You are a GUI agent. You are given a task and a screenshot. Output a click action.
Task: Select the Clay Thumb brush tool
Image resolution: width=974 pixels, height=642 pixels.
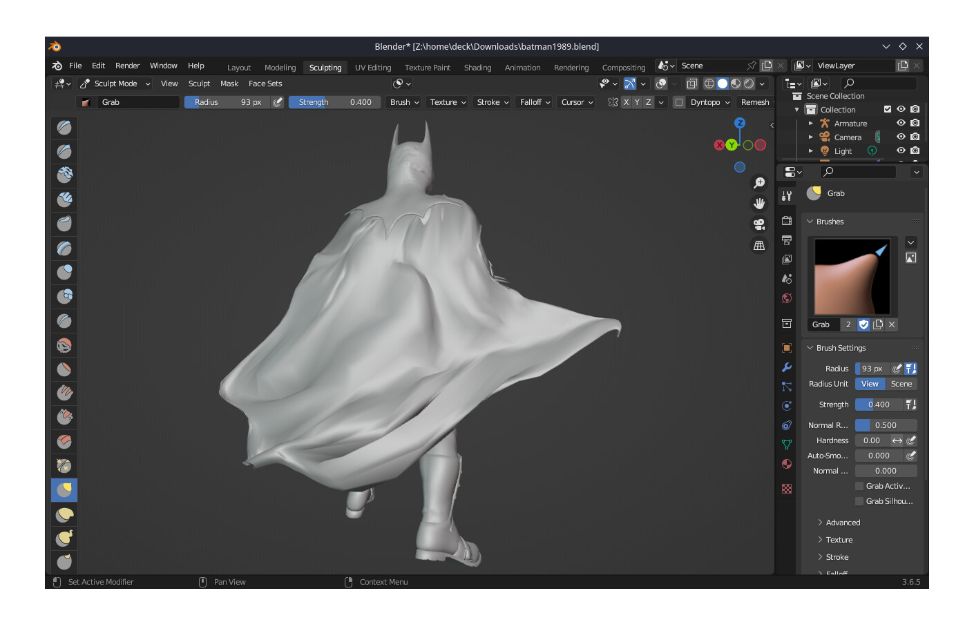coord(64,224)
